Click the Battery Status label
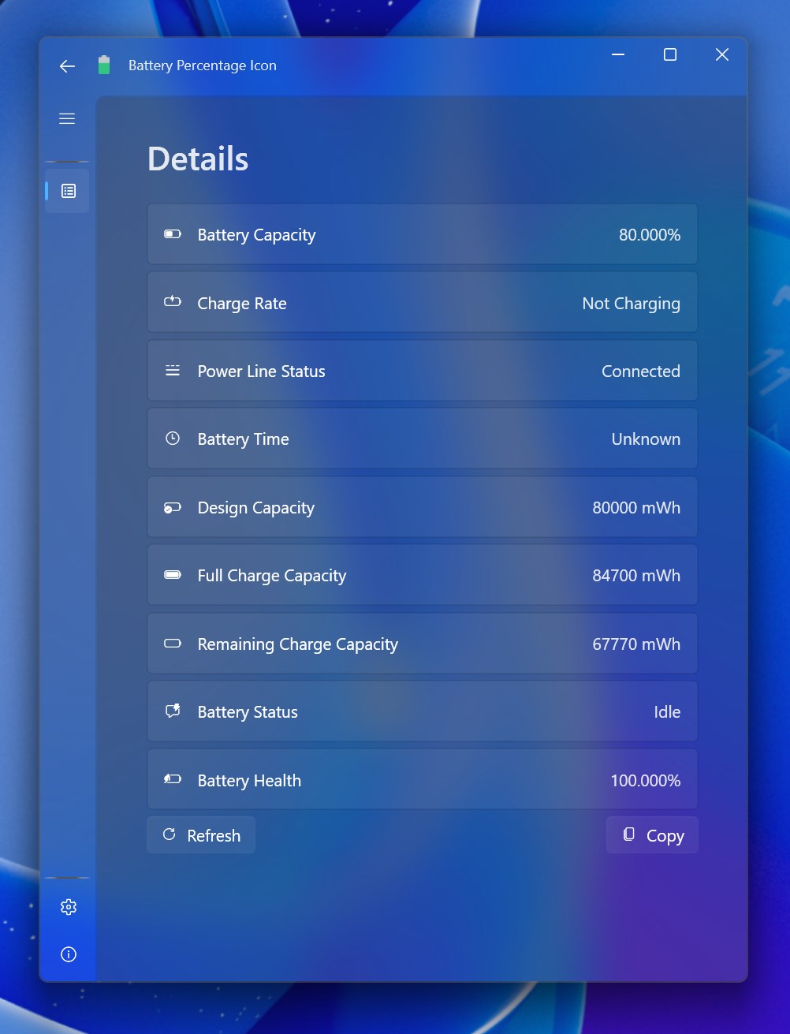This screenshot has height=1034, width=790. click(248, 712)
